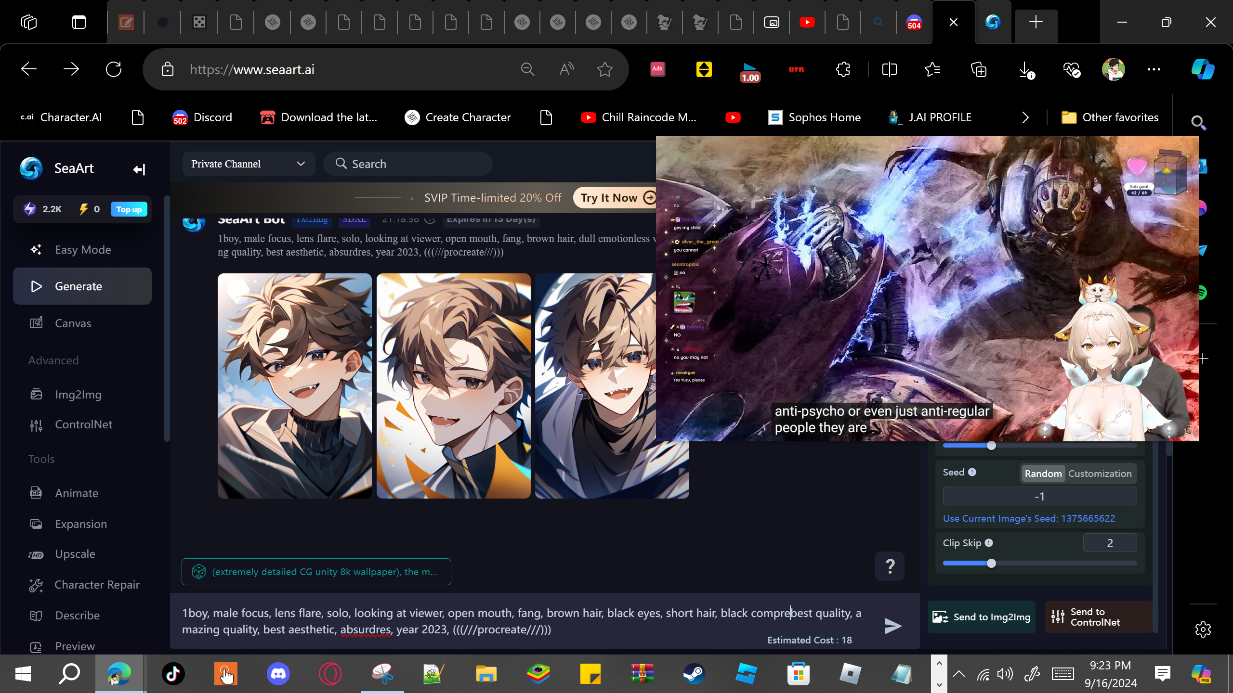Viewport: 1233px width, 693px height.
Task: Click the seed value field
Action: (x=1040, y=496)
